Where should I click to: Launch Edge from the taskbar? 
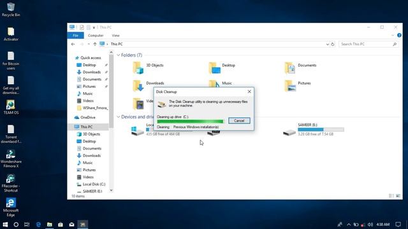[x=38, y=225]
